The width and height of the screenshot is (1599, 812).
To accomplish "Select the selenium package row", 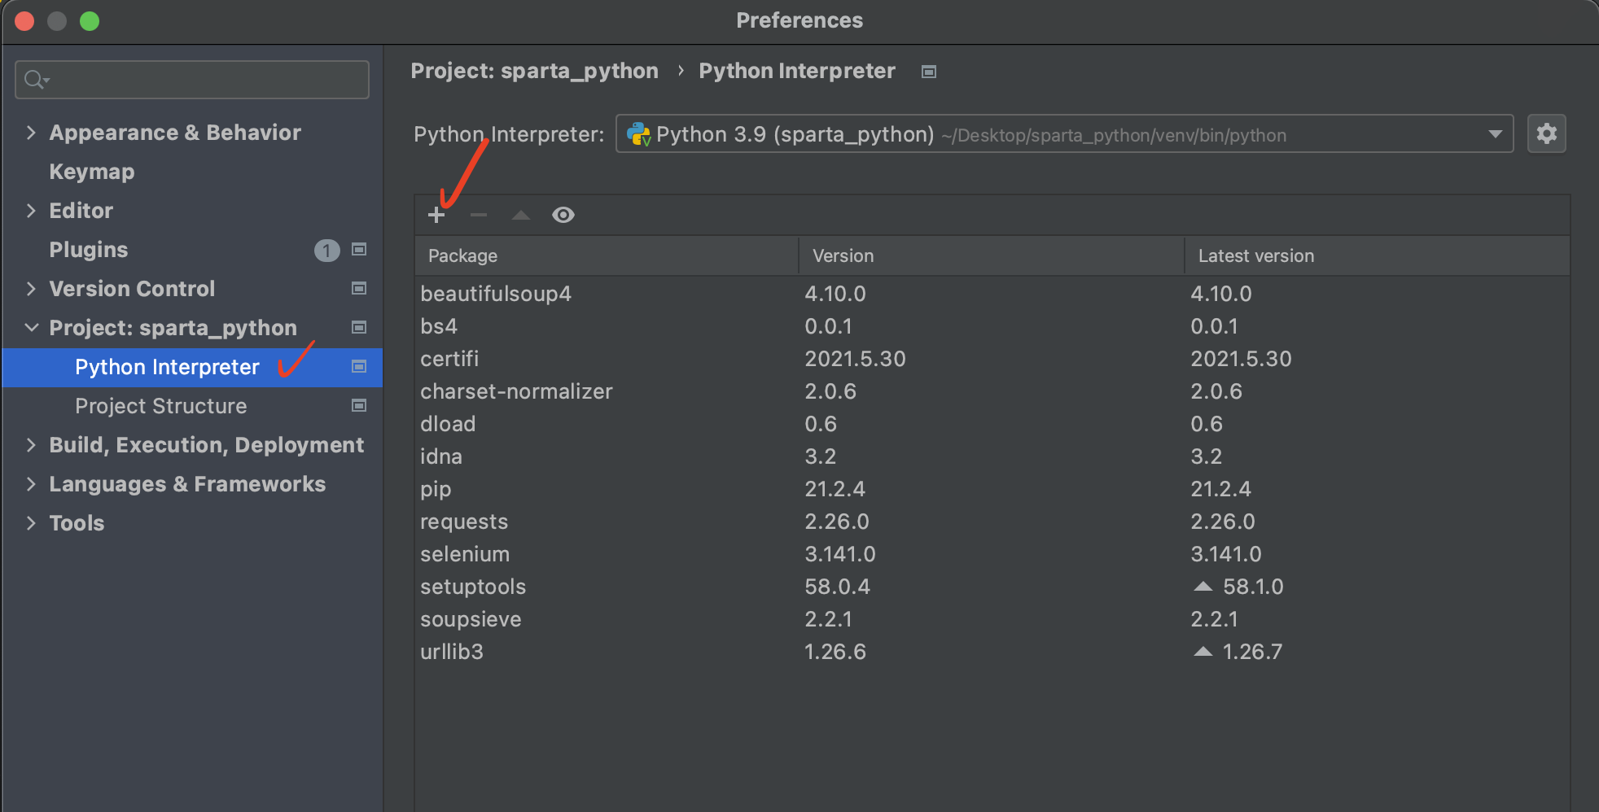I will click(x=992, y=554).
